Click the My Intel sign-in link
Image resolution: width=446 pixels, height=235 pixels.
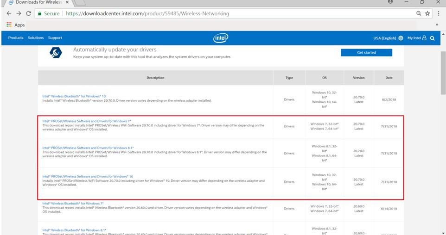point(414,38)
